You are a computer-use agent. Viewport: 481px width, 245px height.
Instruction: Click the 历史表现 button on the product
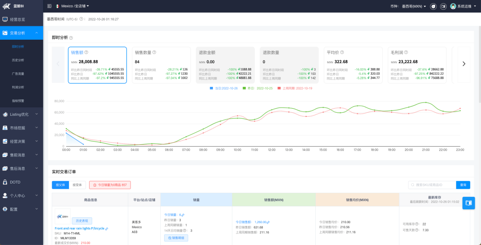[82, 221]
